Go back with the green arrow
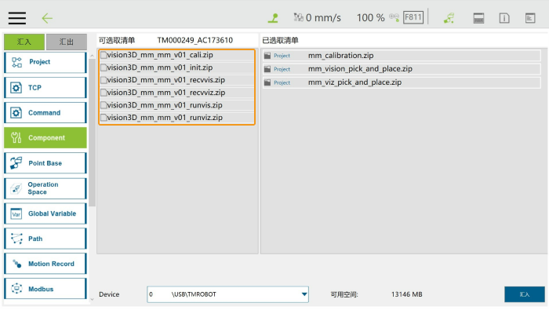Viewport: 549px width, 310px height. 47,18
